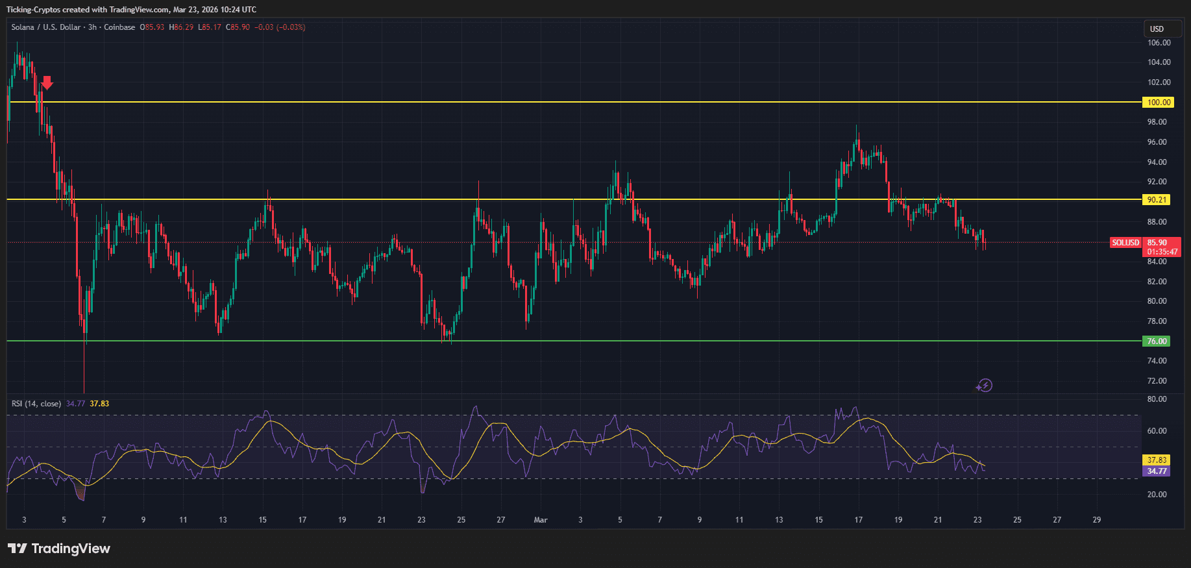The height and width of the screenshot is (568, 1191).
Task: Click the yellow 37.83 value in RSI legend
Action: point(99,404)
